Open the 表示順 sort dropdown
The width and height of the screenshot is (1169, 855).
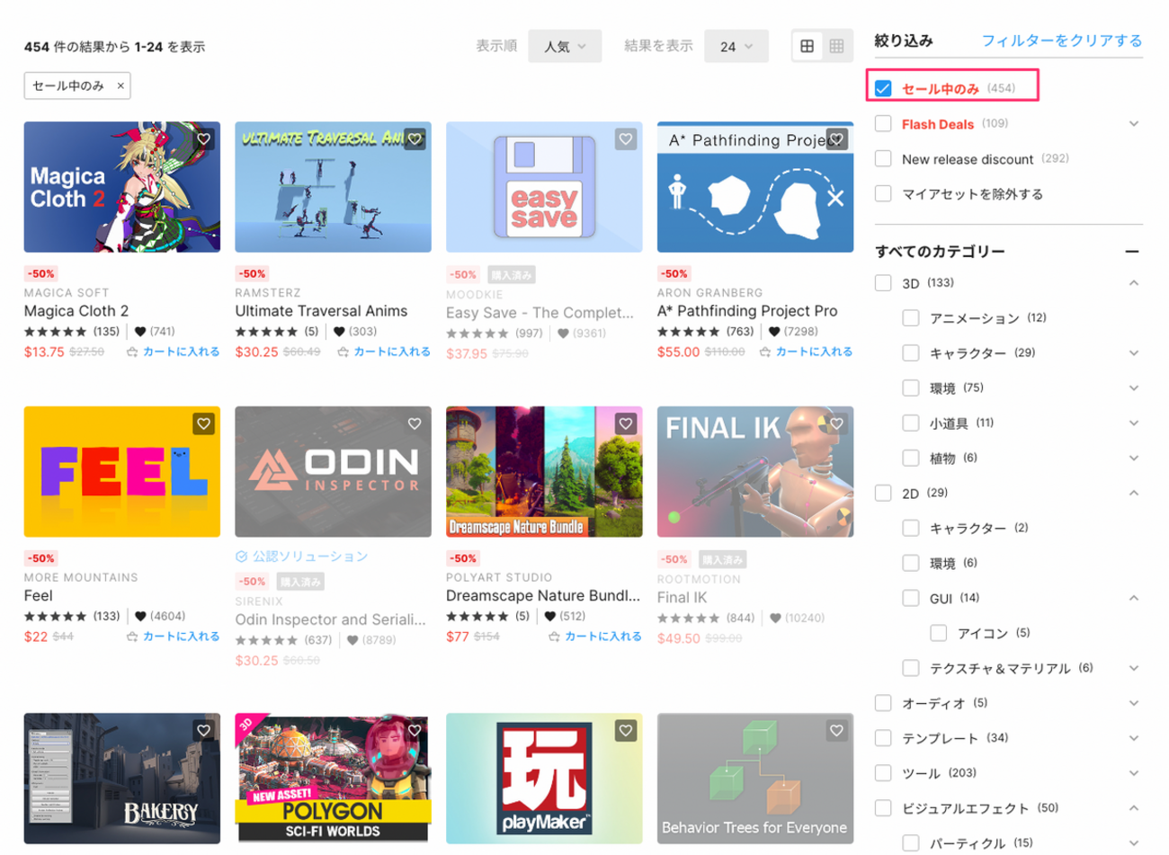(x=565, y=47)
